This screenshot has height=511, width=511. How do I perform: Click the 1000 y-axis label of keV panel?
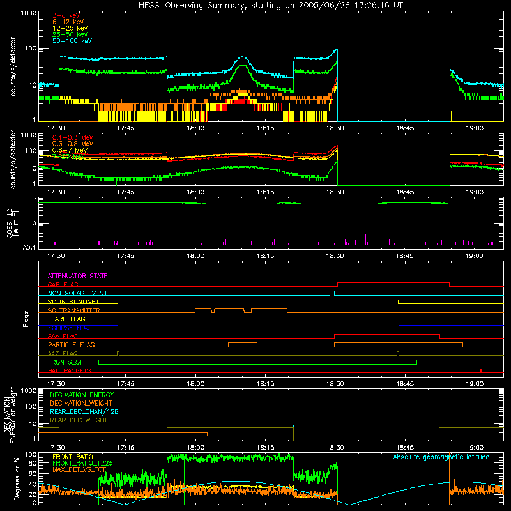point(28,13)
